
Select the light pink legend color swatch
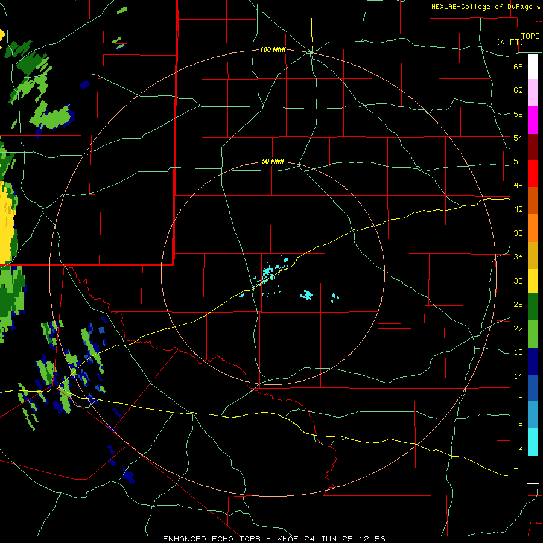click(533, 93)
